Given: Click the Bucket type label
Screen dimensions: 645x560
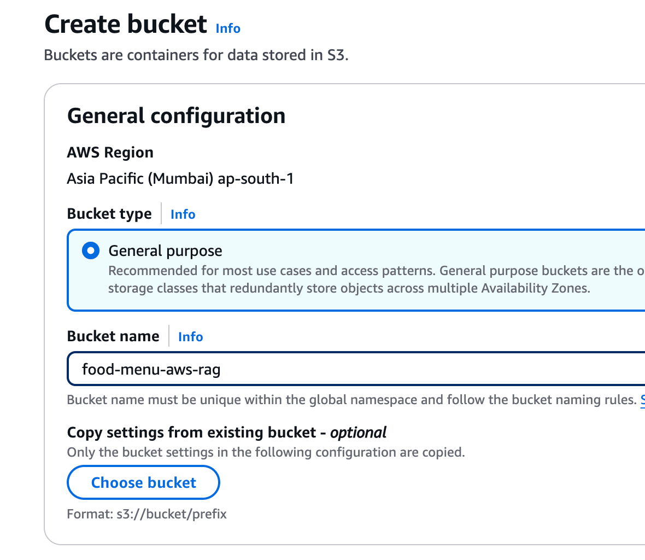Looking at the screenshot, I should click(109, 214).
